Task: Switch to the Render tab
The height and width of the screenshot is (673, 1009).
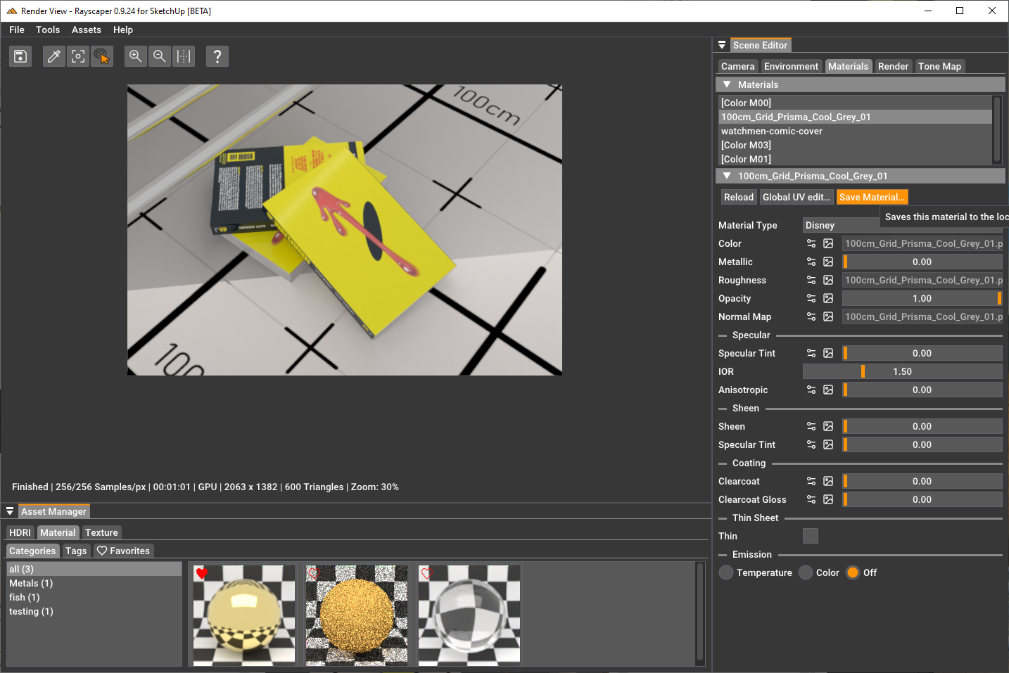Action: click(x=893, y=66)
